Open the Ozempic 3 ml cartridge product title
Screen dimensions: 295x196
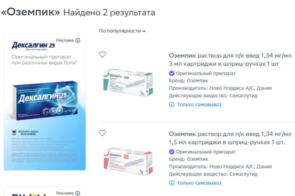(x=230, y=60)
